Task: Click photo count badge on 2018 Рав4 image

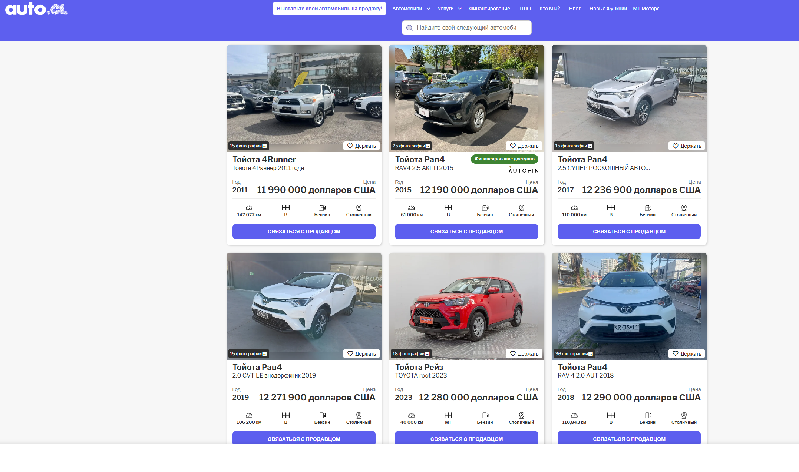Action: [574, 354]
